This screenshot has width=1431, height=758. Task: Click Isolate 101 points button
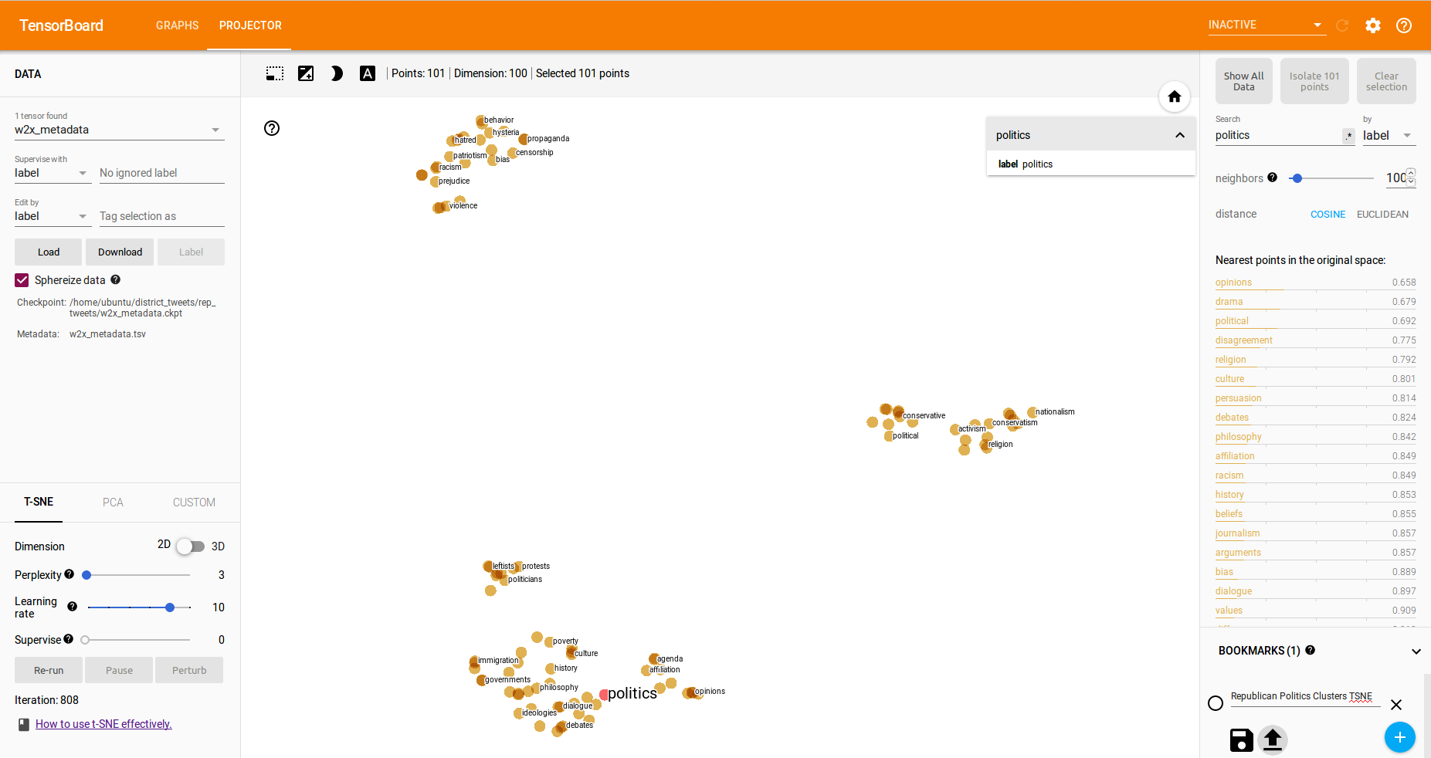(1314, 81)
